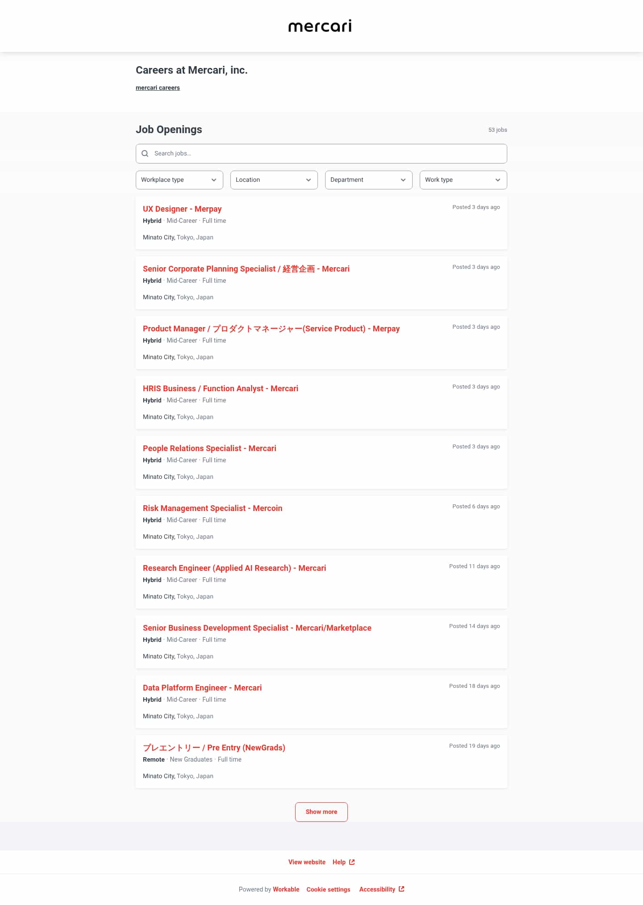
Task: Open Product Manager (Service Product) - Merpay job
Action: (271, 329)
